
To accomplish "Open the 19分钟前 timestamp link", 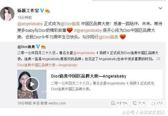I will [25, 18].
